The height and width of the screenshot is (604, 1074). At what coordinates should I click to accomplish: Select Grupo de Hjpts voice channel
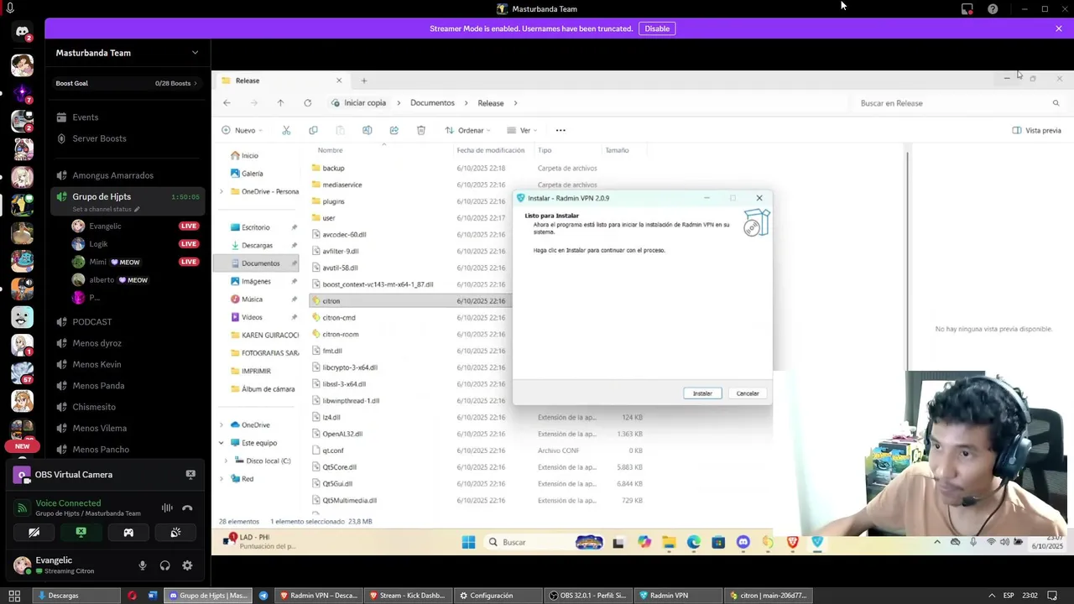click(102, 196)
